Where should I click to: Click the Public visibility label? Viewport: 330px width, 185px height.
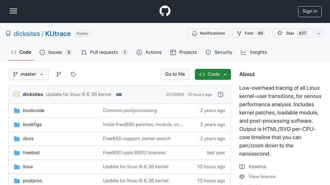pyautogui.click(x=82, y=34)
